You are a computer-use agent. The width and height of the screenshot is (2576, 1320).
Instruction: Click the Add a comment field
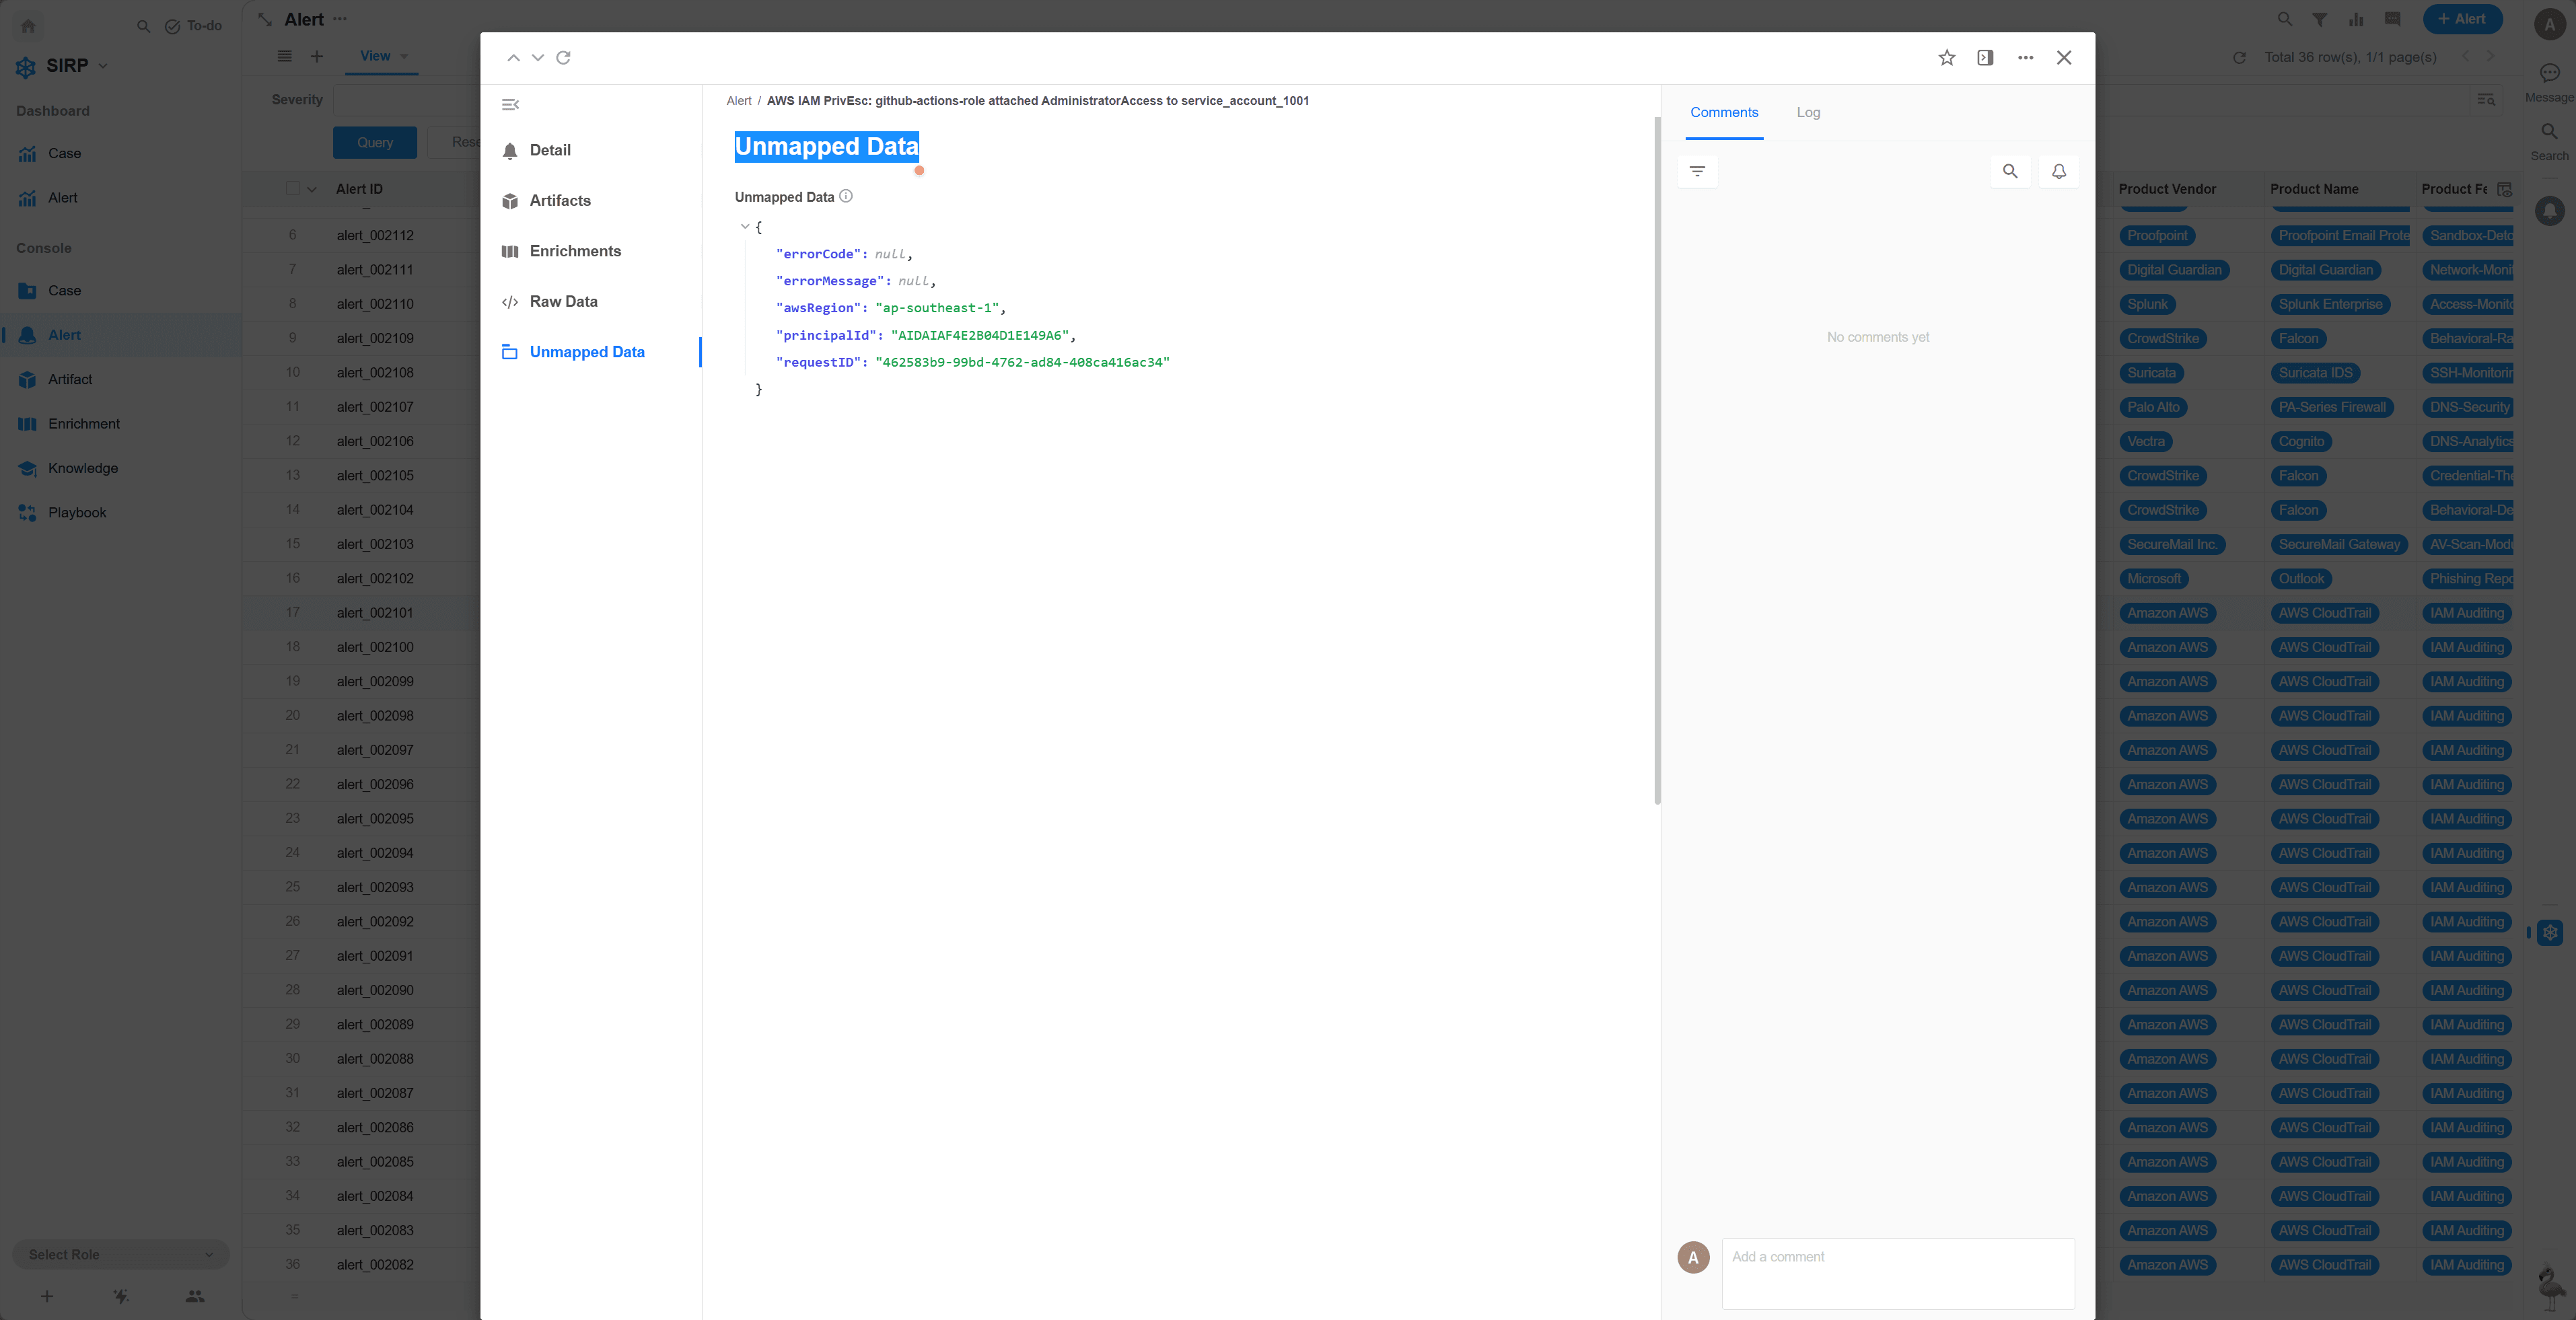coord(1898,1273)
